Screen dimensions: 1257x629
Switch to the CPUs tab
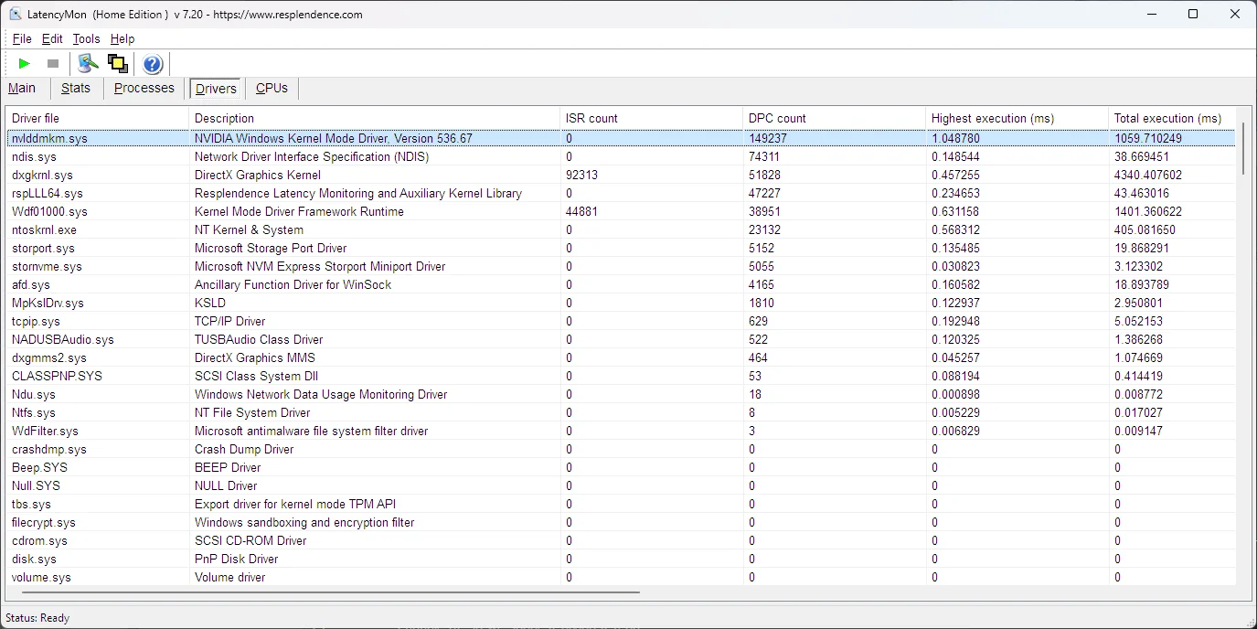(x=272, y=89)
